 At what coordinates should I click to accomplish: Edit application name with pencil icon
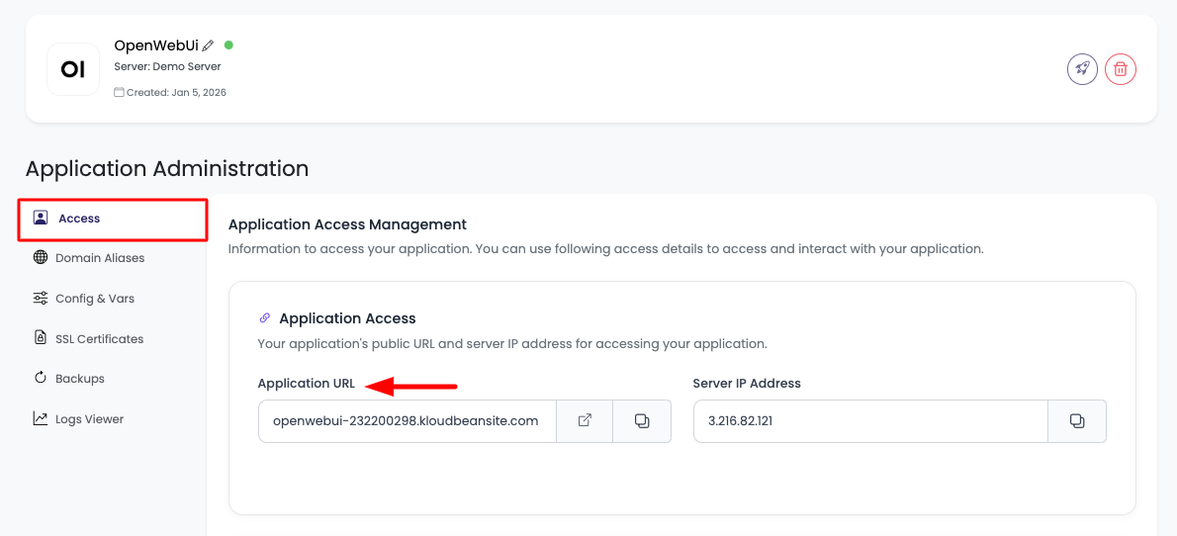[x=208, y=45]
